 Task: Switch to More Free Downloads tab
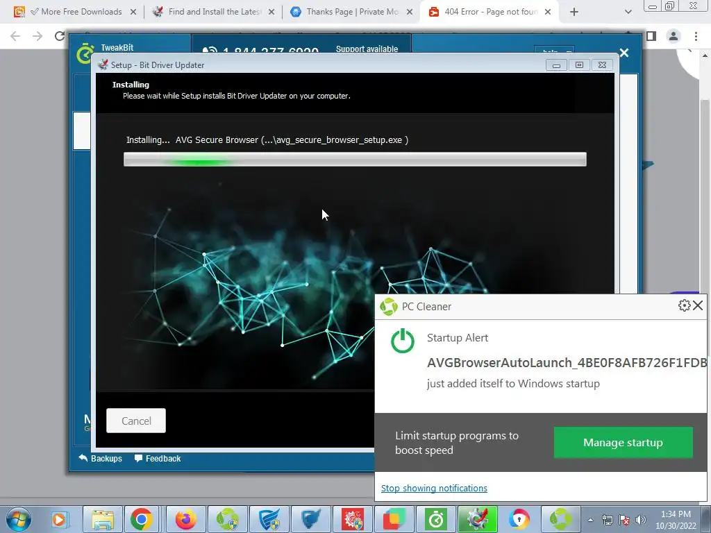[75, 12]
